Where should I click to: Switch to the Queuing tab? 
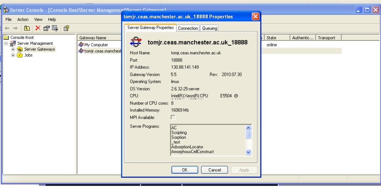click(x=210, y=28)
